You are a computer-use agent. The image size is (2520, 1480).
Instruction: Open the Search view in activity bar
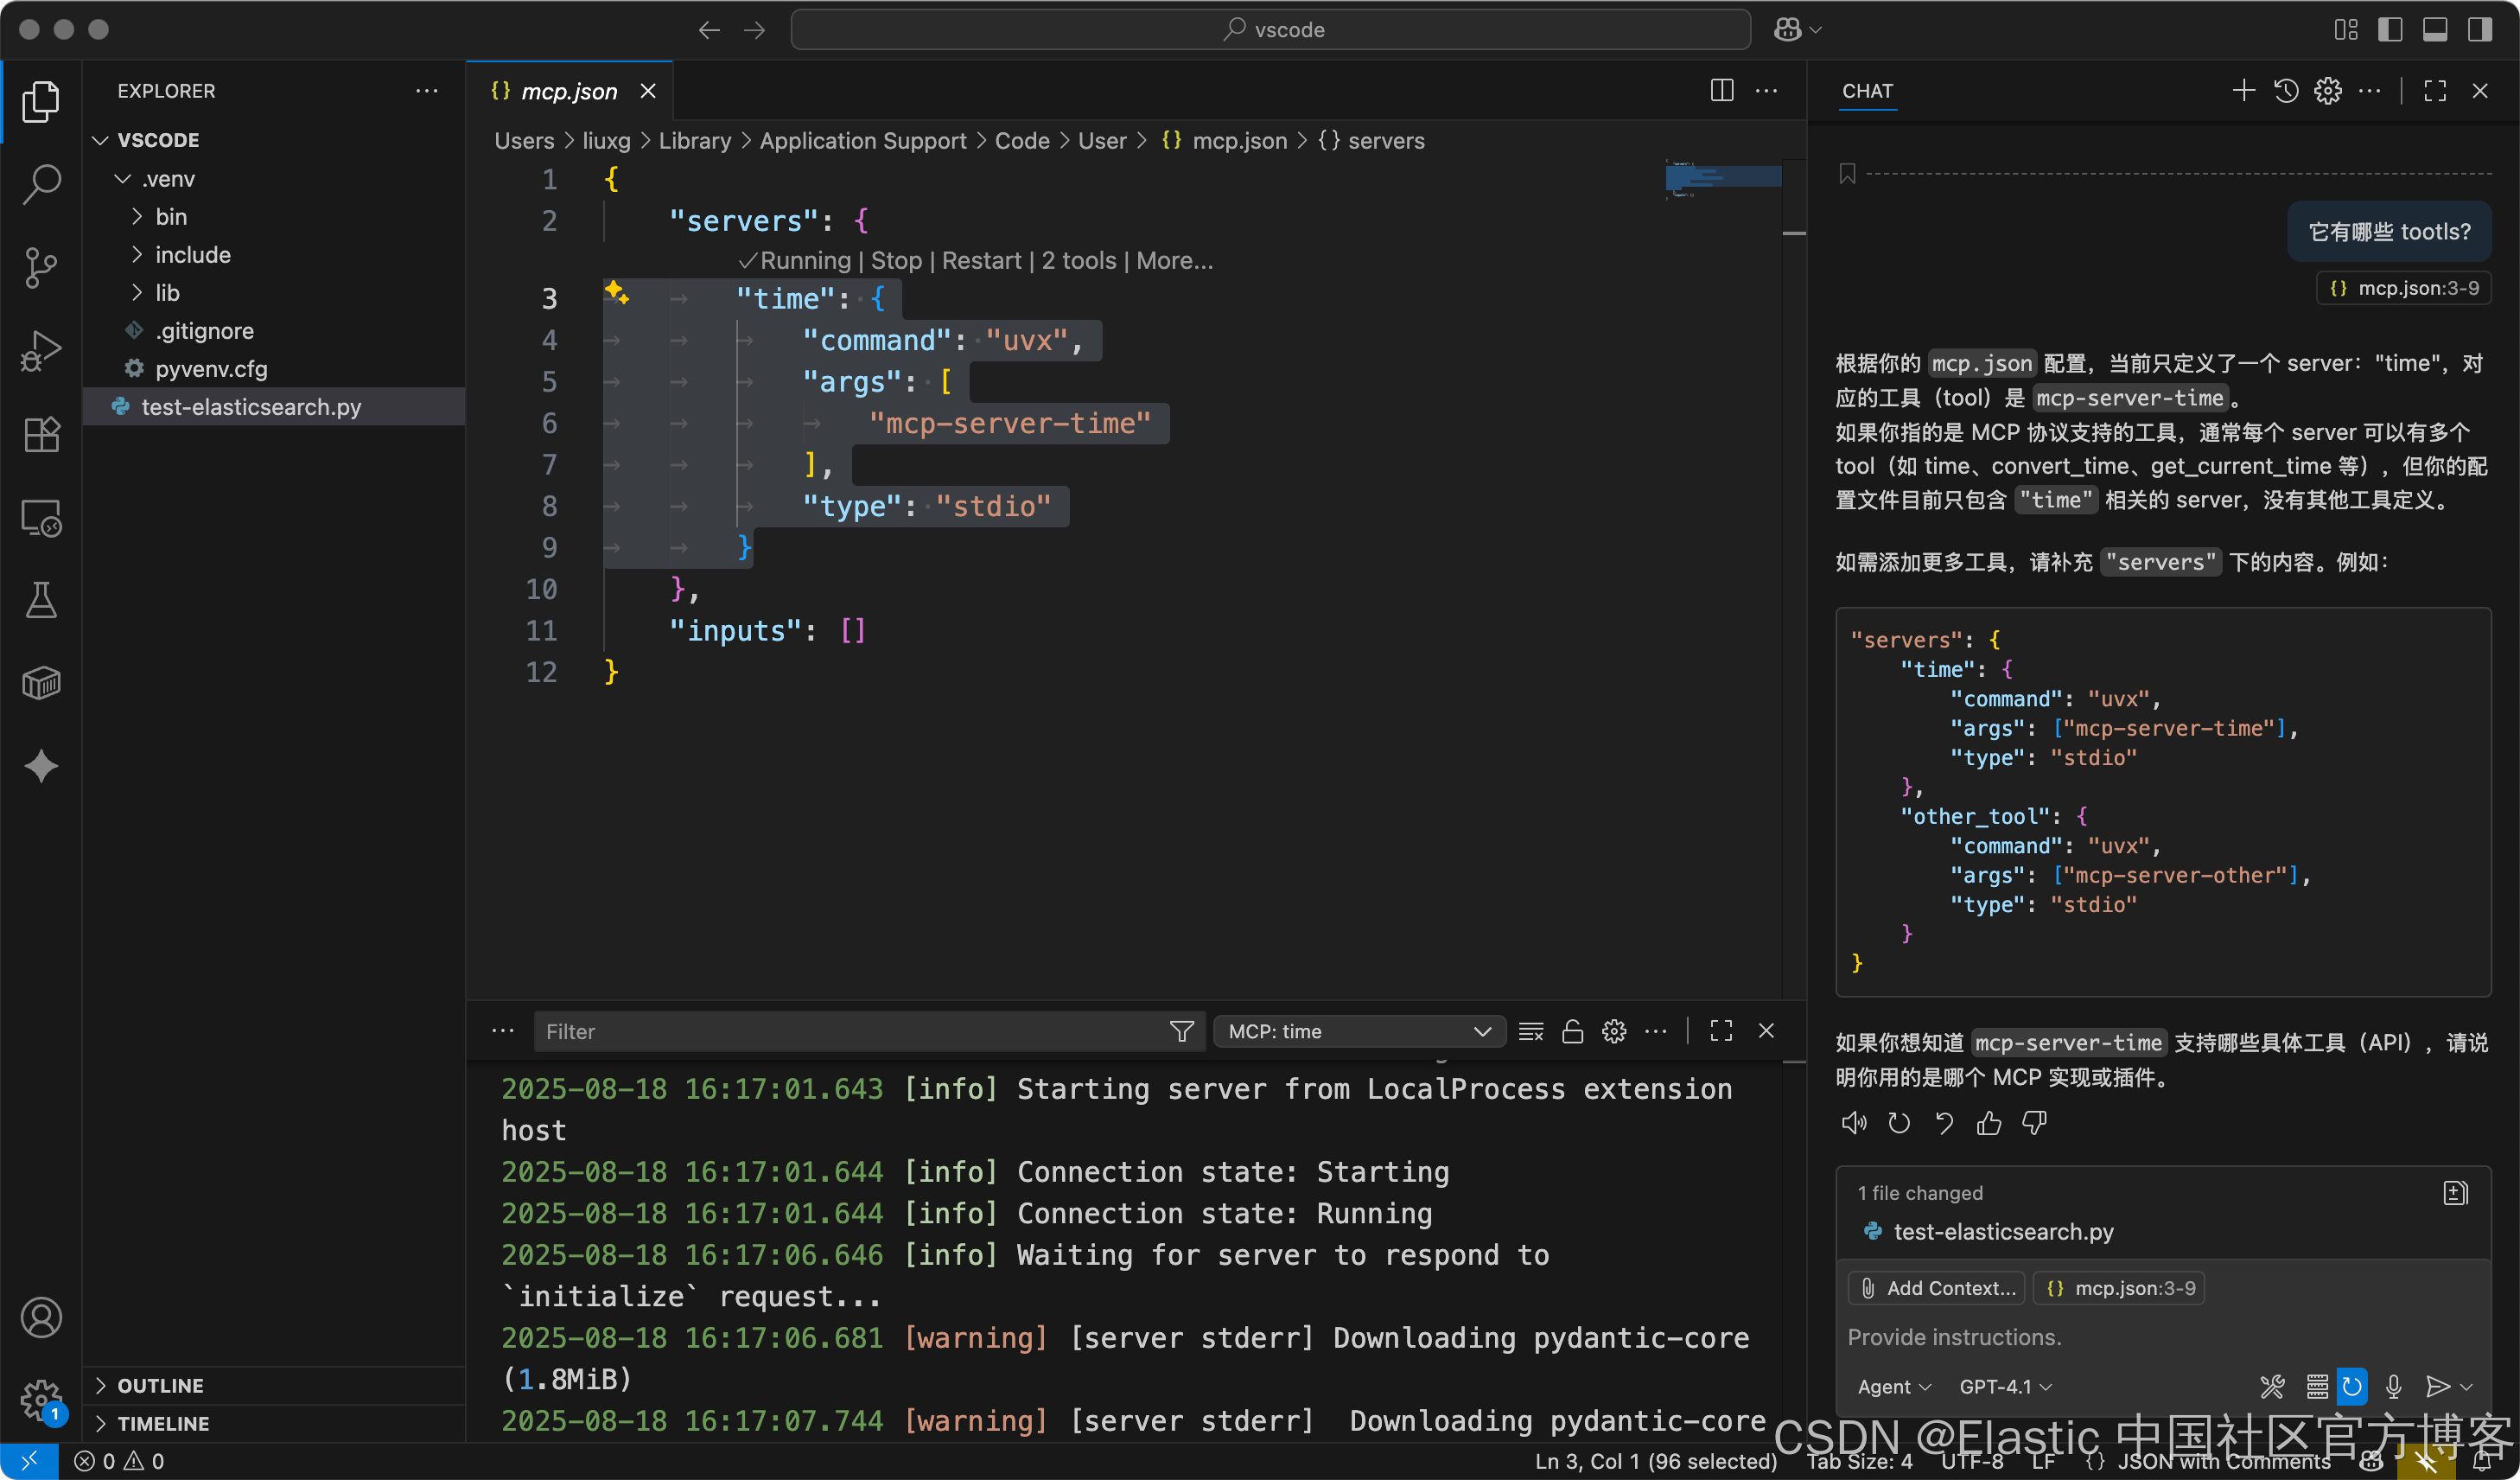pyautogui.click(x=41, y=184)
